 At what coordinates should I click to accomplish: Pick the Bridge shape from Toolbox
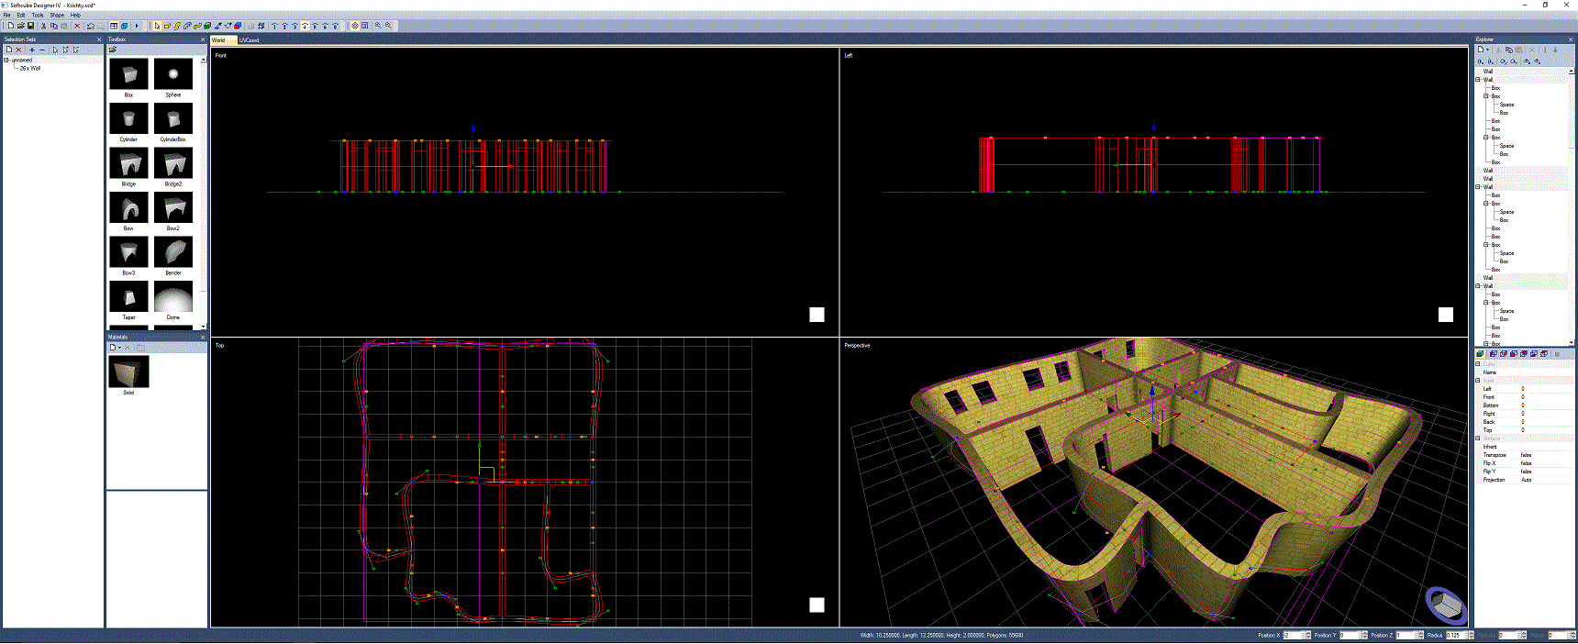(x=128, y=163)
